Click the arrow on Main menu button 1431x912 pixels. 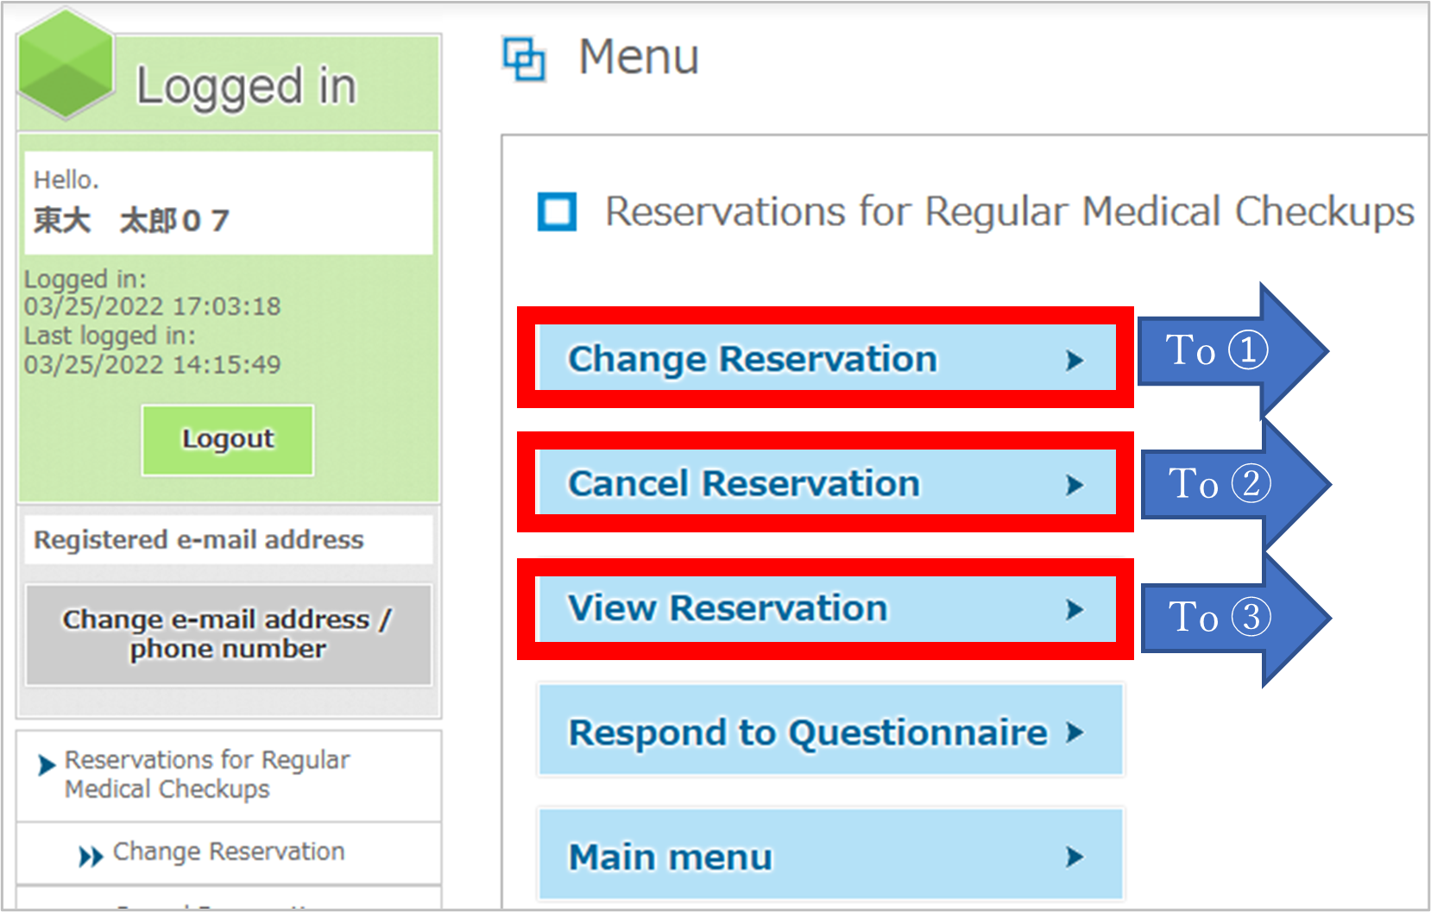1074,857
